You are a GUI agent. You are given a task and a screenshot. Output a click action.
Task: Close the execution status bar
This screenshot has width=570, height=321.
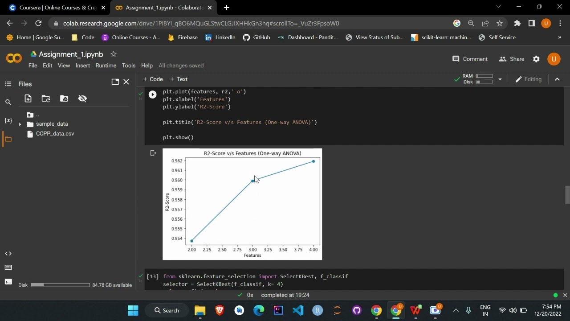565,295
